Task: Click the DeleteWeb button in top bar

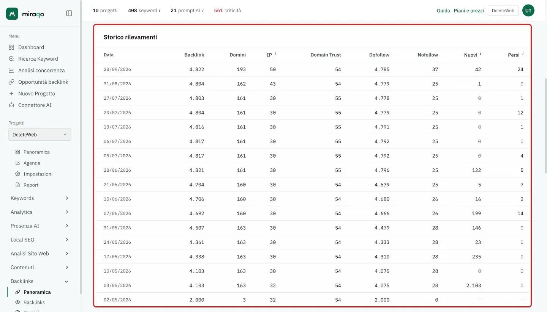Action: pos(503,11)
